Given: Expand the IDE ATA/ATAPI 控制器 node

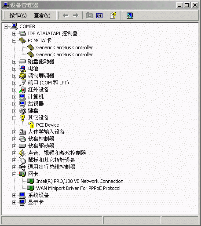Looking at the screenshot, I should tap(14, 33).
